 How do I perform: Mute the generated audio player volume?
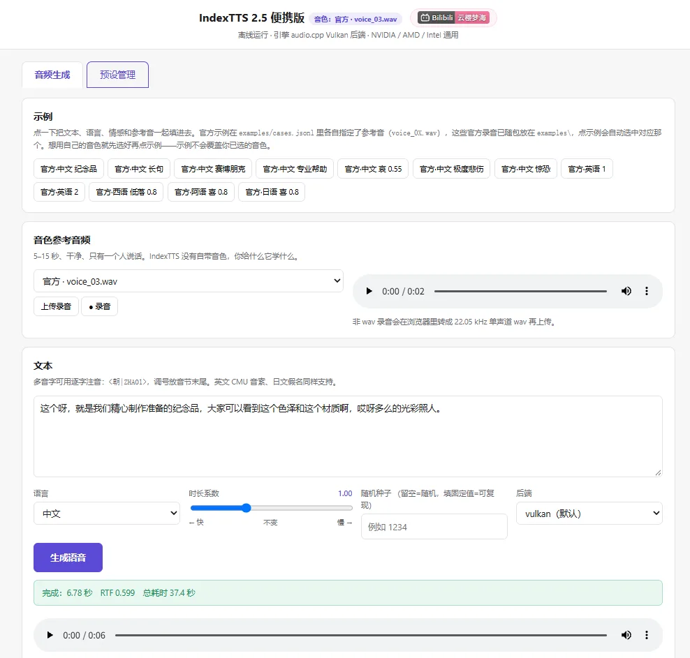[626, 635]
